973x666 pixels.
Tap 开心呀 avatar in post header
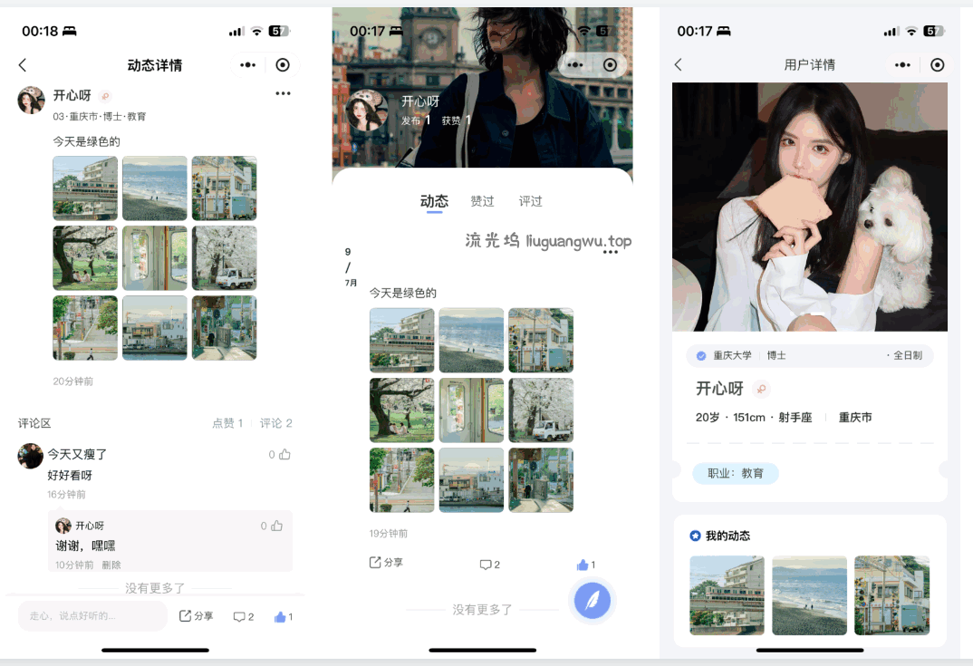click(32, 100)
